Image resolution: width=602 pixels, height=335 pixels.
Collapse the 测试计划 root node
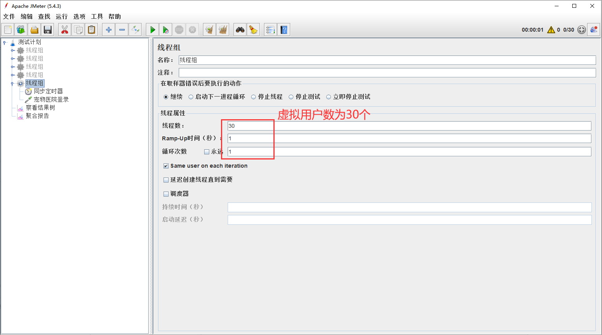pos(5,42)
